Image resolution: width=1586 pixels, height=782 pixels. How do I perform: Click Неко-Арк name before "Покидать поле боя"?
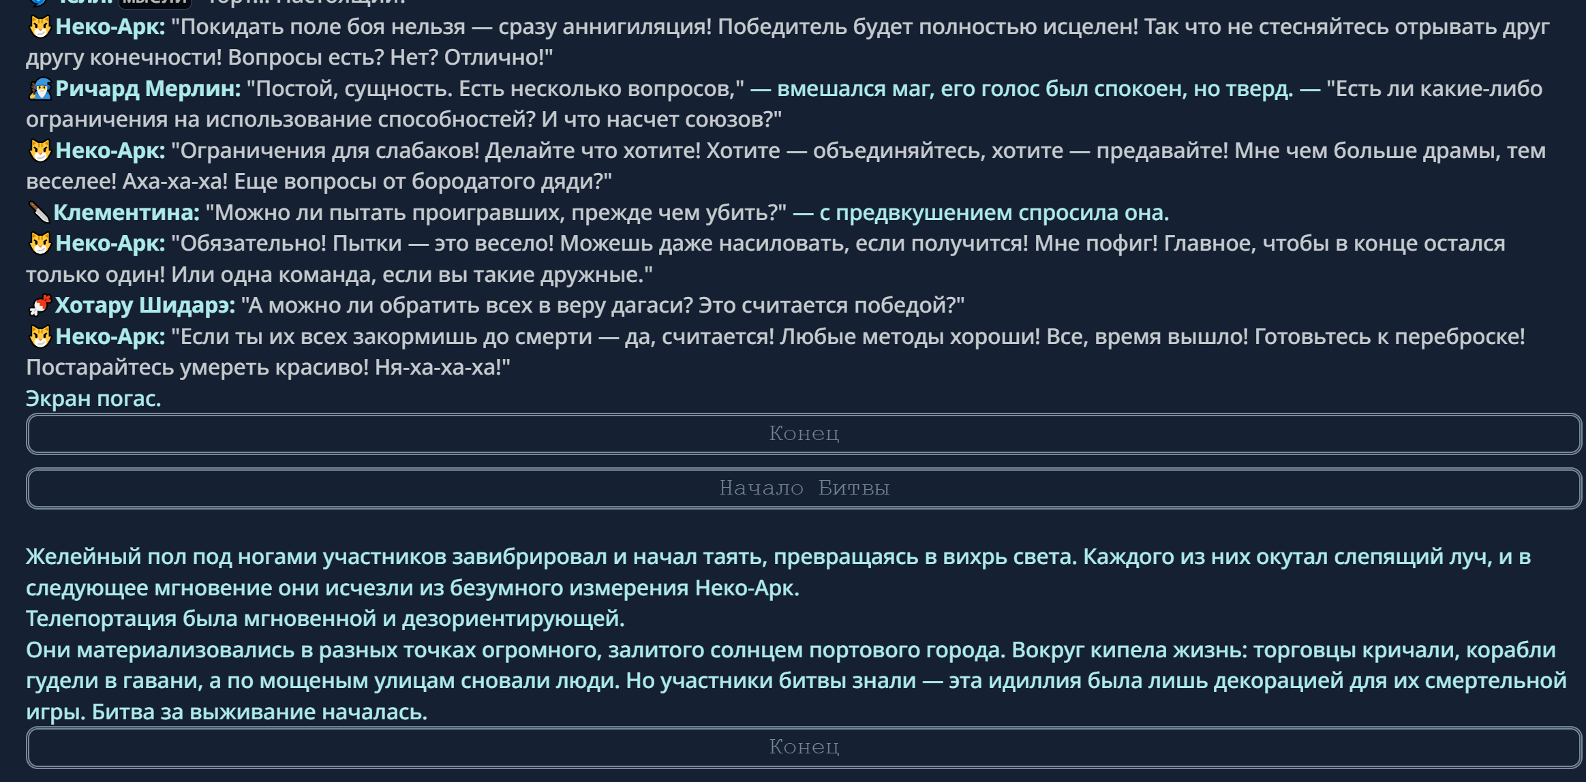[110, 27]
